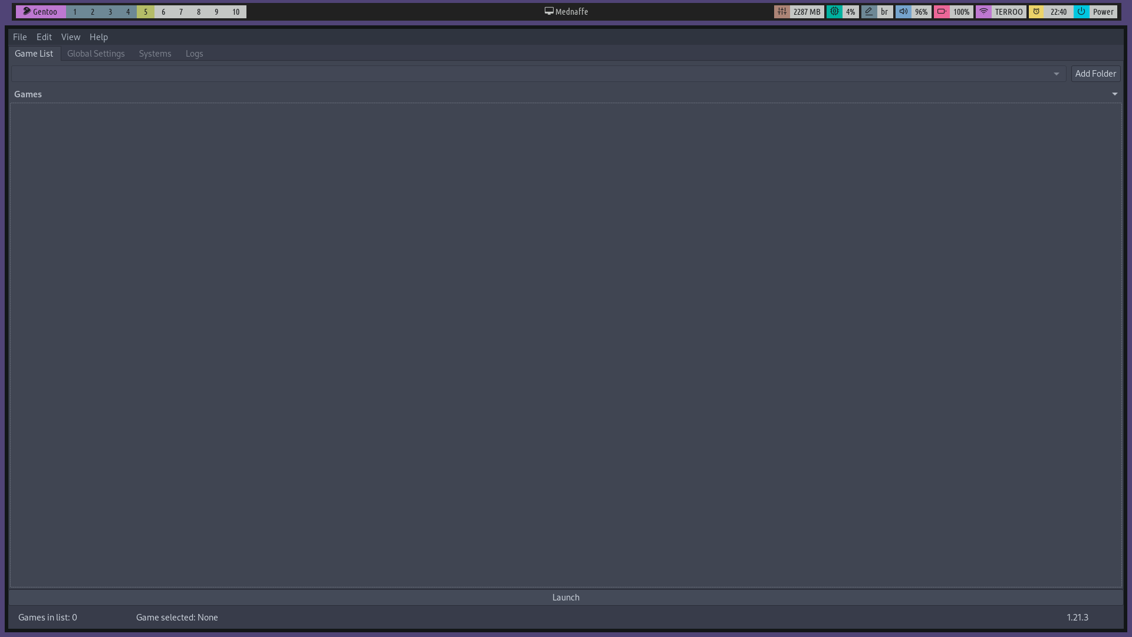Open the Edit menu
The width and height of the screenshot is (1132, 637).
pos(44,37)
